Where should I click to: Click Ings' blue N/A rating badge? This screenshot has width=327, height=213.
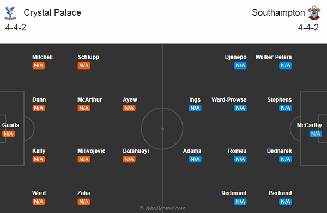[x=195, y=108]
